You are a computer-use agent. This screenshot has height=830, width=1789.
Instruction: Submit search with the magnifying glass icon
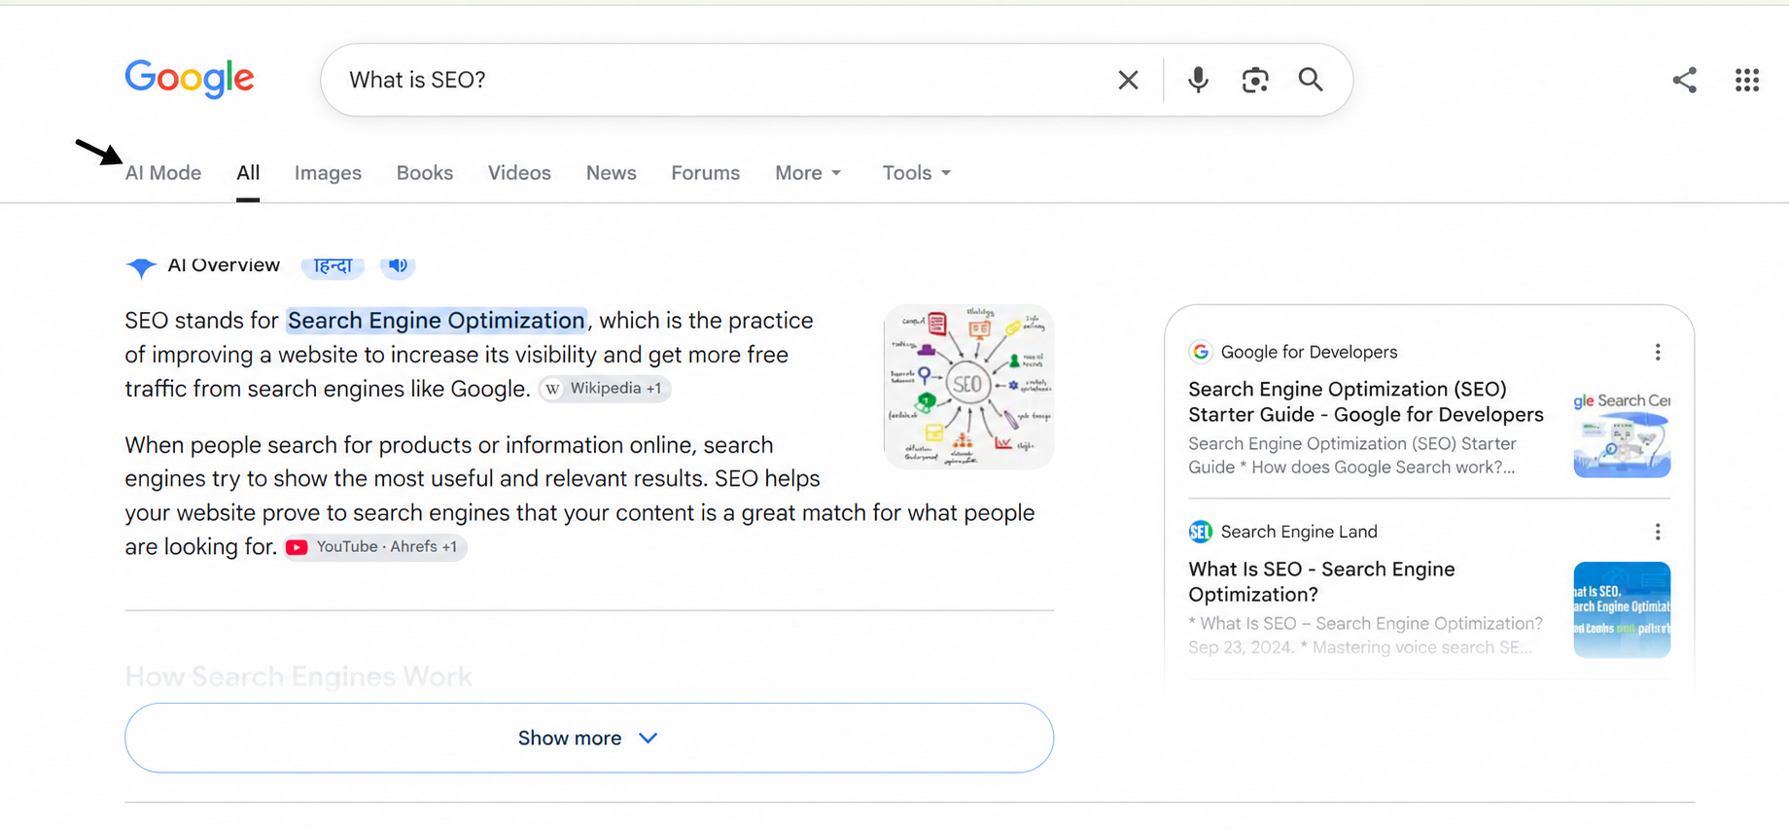[x=1311, y=80]
